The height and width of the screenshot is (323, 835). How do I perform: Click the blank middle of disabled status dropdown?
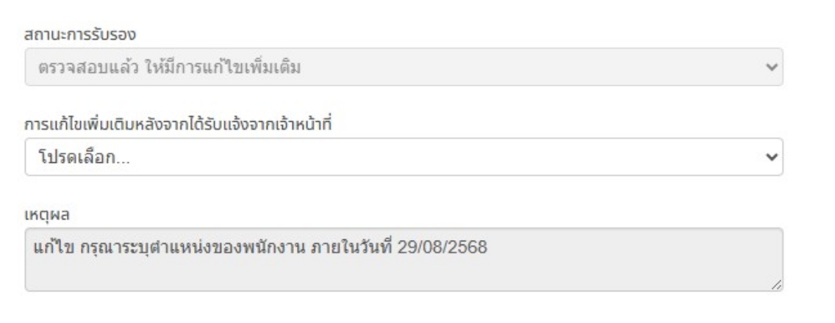click(515, 68)
